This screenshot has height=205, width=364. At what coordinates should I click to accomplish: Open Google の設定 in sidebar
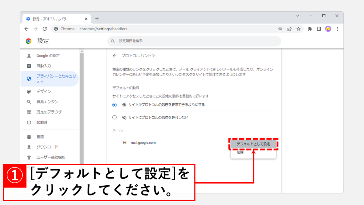pos(48,56)
